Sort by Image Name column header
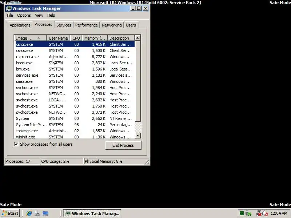 [x=31, y=38]
